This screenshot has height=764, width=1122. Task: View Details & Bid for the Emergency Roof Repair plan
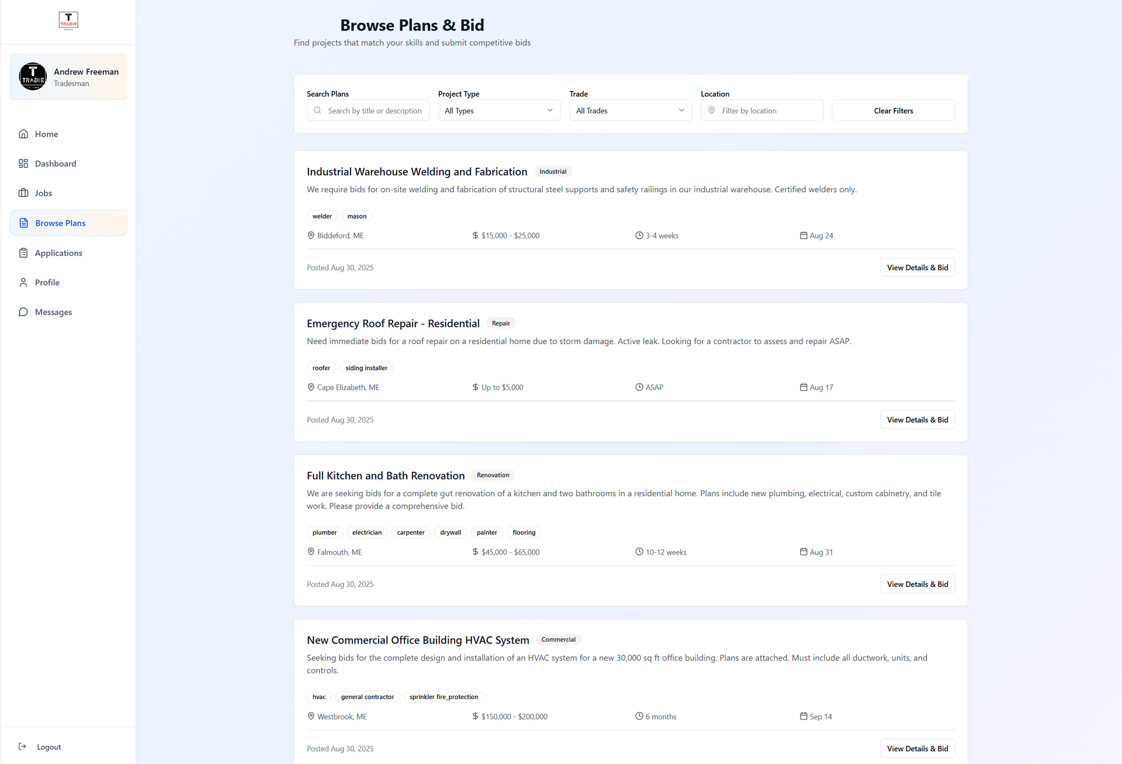[x=917, y=420]
